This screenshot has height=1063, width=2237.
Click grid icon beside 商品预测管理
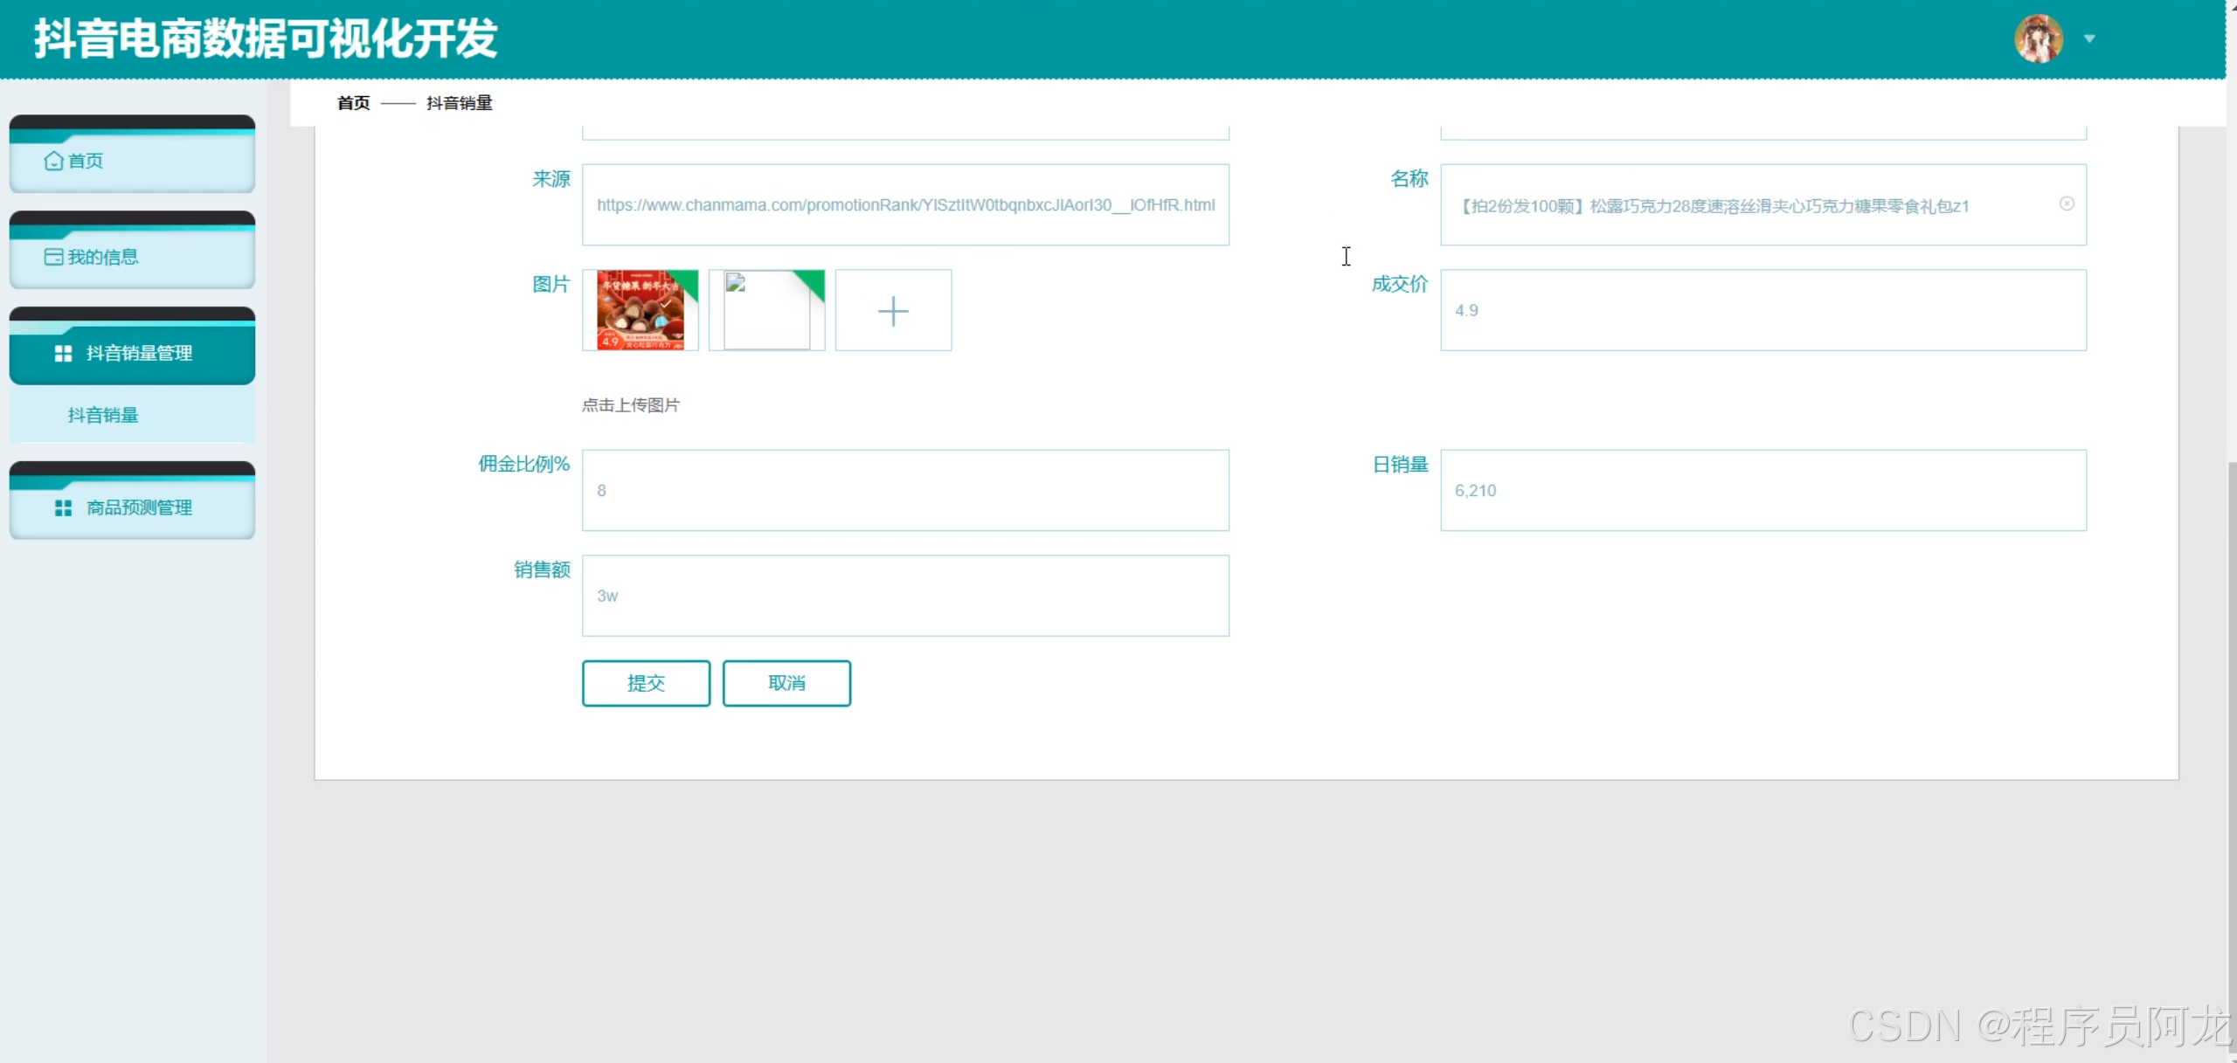pyautogui.click(x=63, y=508)
